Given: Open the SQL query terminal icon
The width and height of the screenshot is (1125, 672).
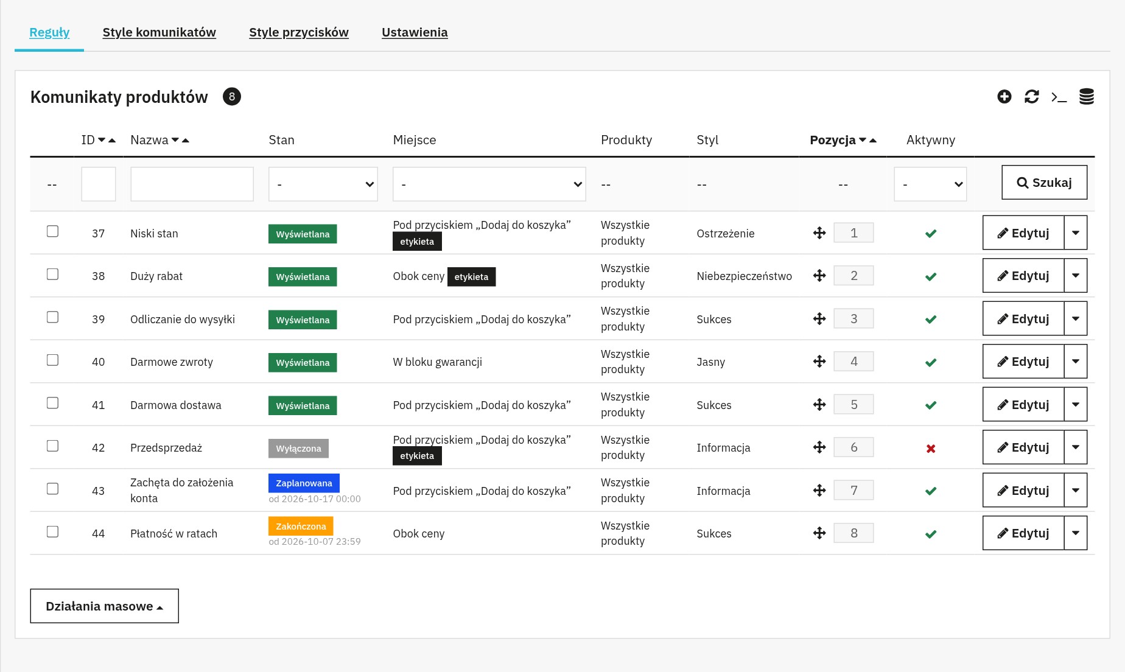Looking at the screenshot, I should pos(1059,97).
